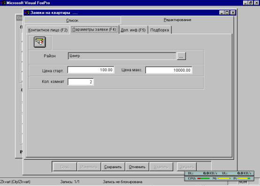Minimize the Заявки на квартиры window
The image size is (260, 186).
click(222, 13)
